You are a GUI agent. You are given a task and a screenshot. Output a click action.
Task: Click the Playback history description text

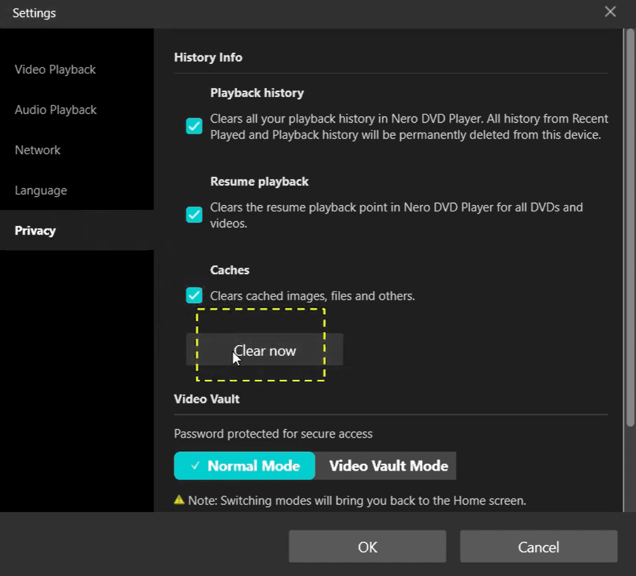pos(409,126)
